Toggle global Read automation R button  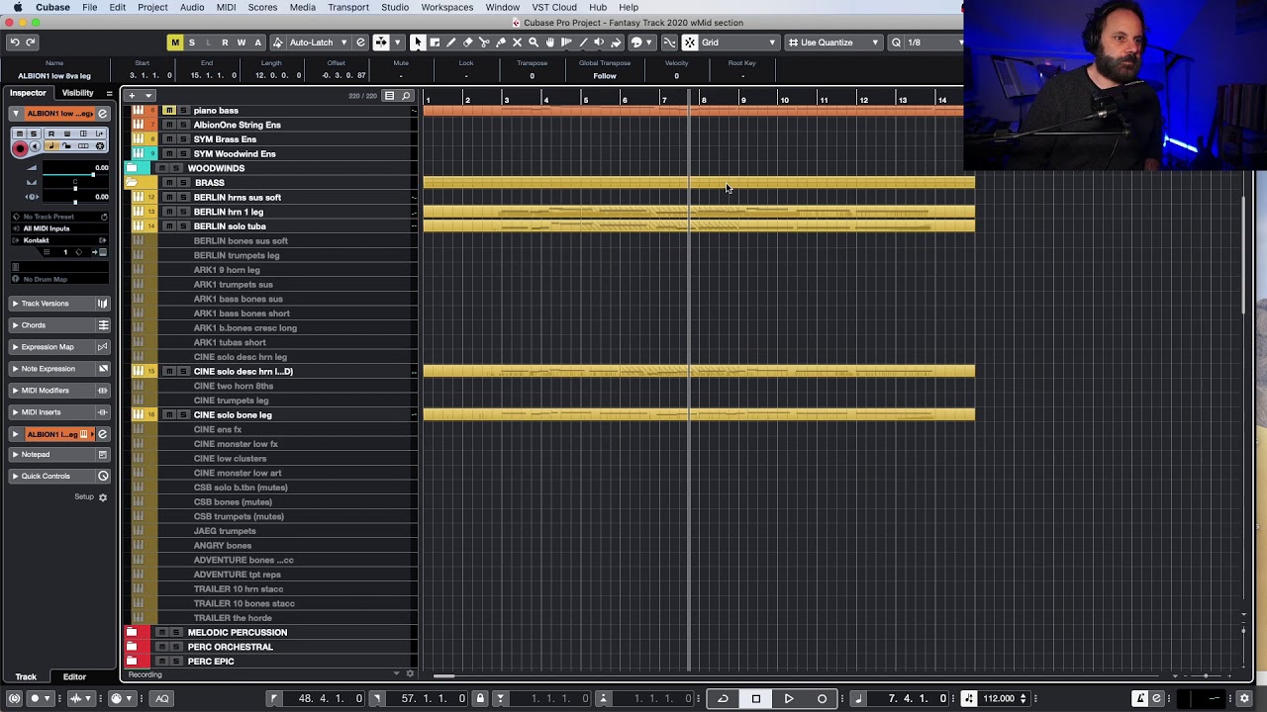click(x=225, y=42)
